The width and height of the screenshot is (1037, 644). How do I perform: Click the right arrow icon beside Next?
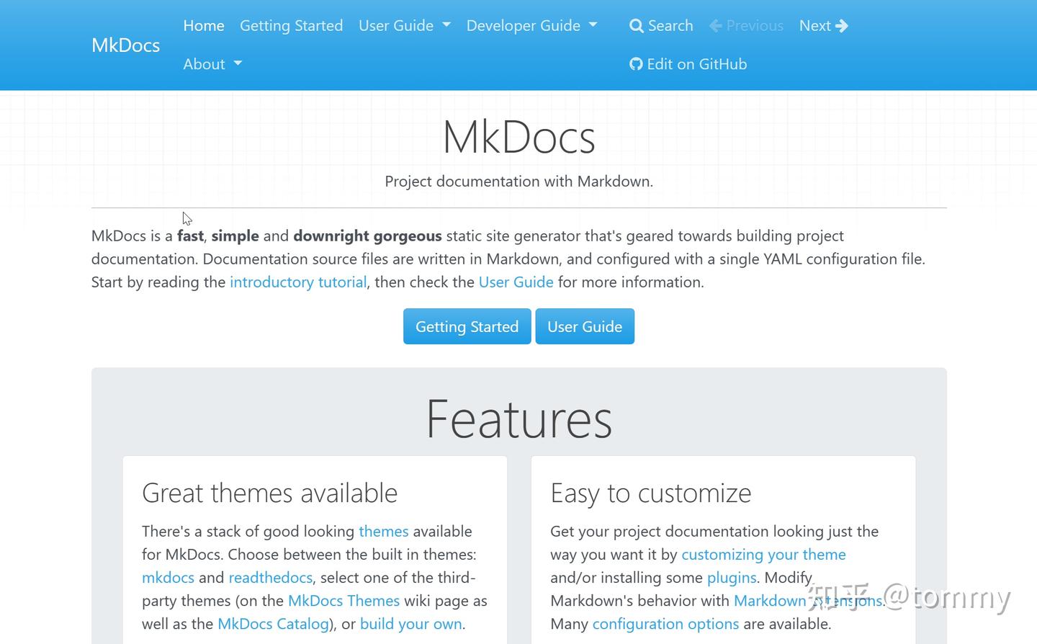(842, 26)
